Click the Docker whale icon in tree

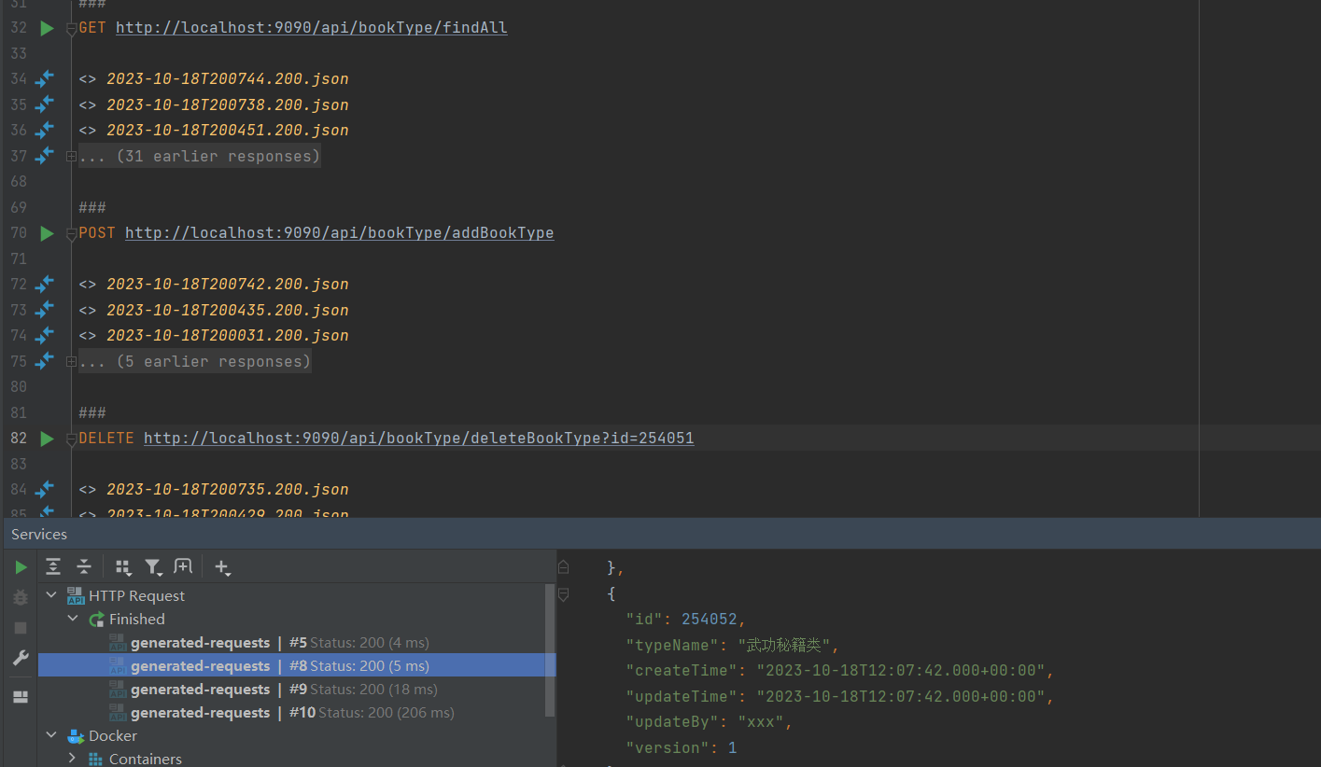(76, 736)
